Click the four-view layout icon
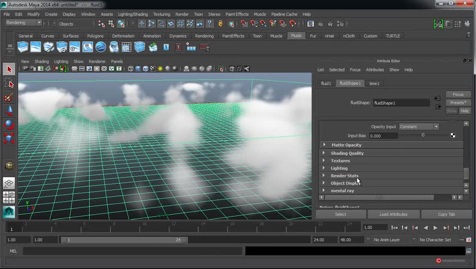 coord(9,197)
